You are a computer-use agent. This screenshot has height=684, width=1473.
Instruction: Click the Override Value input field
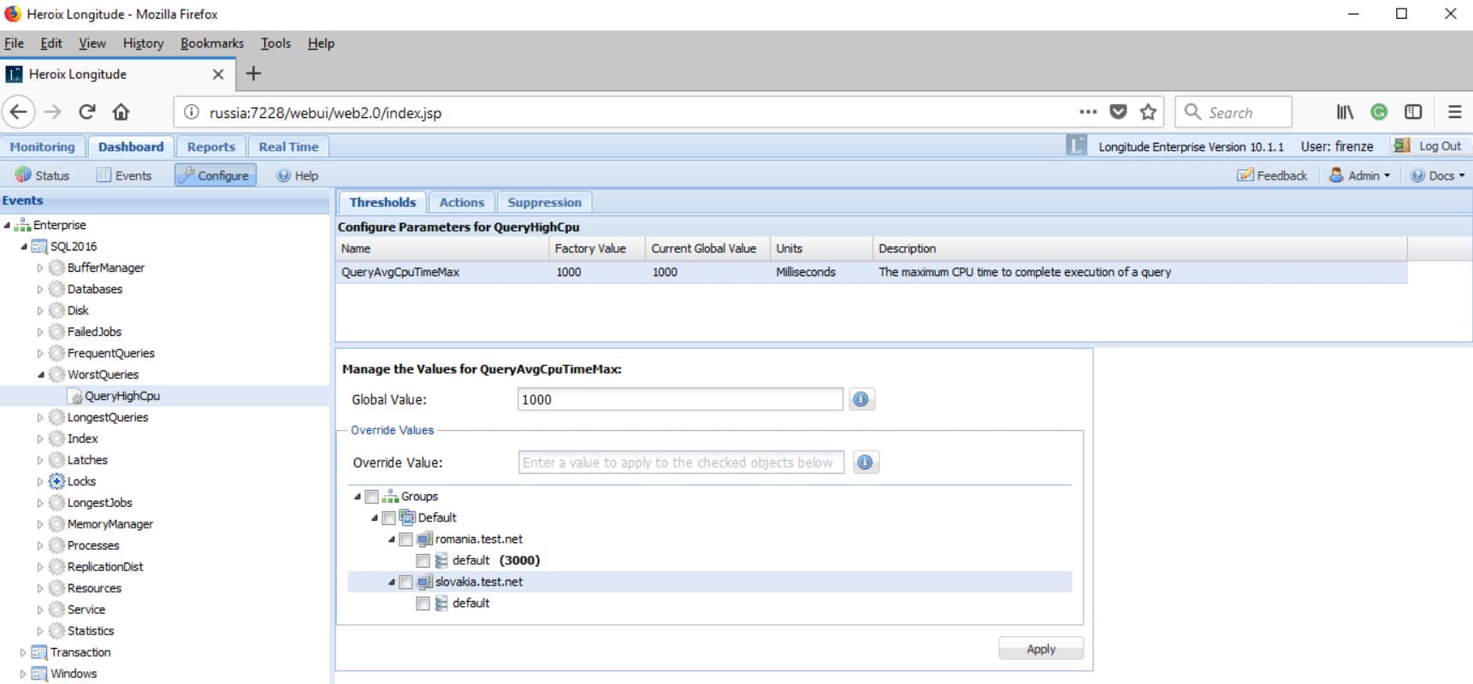point(682,463)
